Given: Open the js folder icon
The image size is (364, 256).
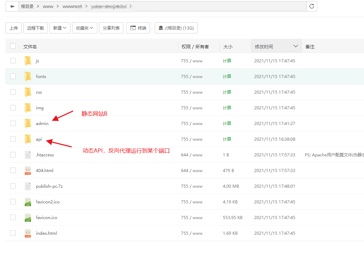Looking at the screenshot, I should coord(28,61).
